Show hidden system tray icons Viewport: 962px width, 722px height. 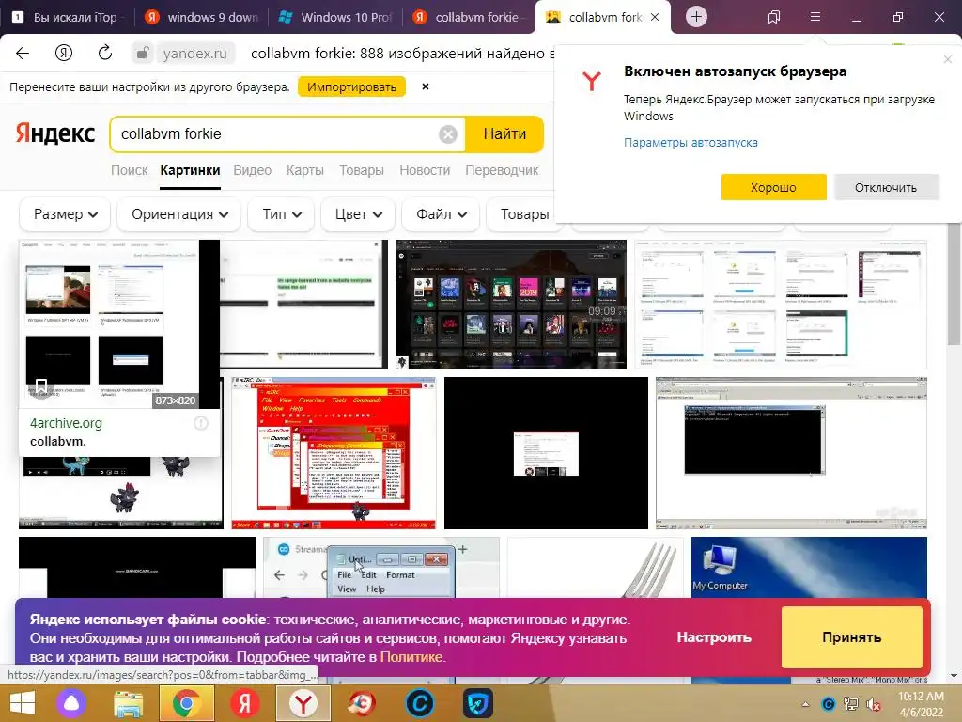(805, 704)
